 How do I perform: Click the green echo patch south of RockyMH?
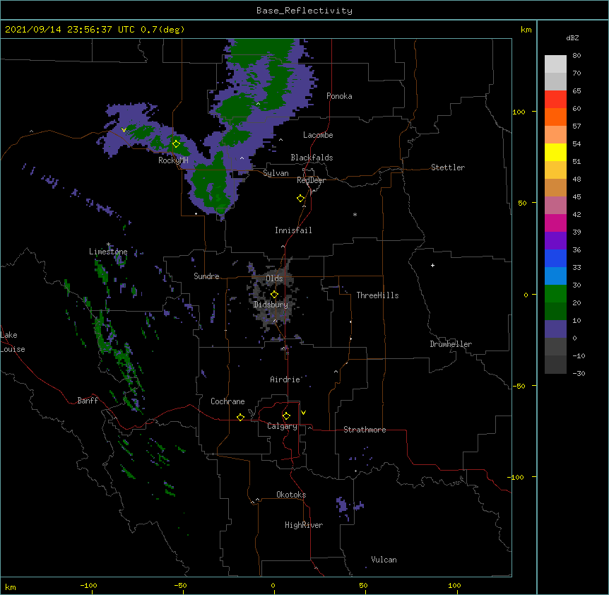[x=211, y=187]
